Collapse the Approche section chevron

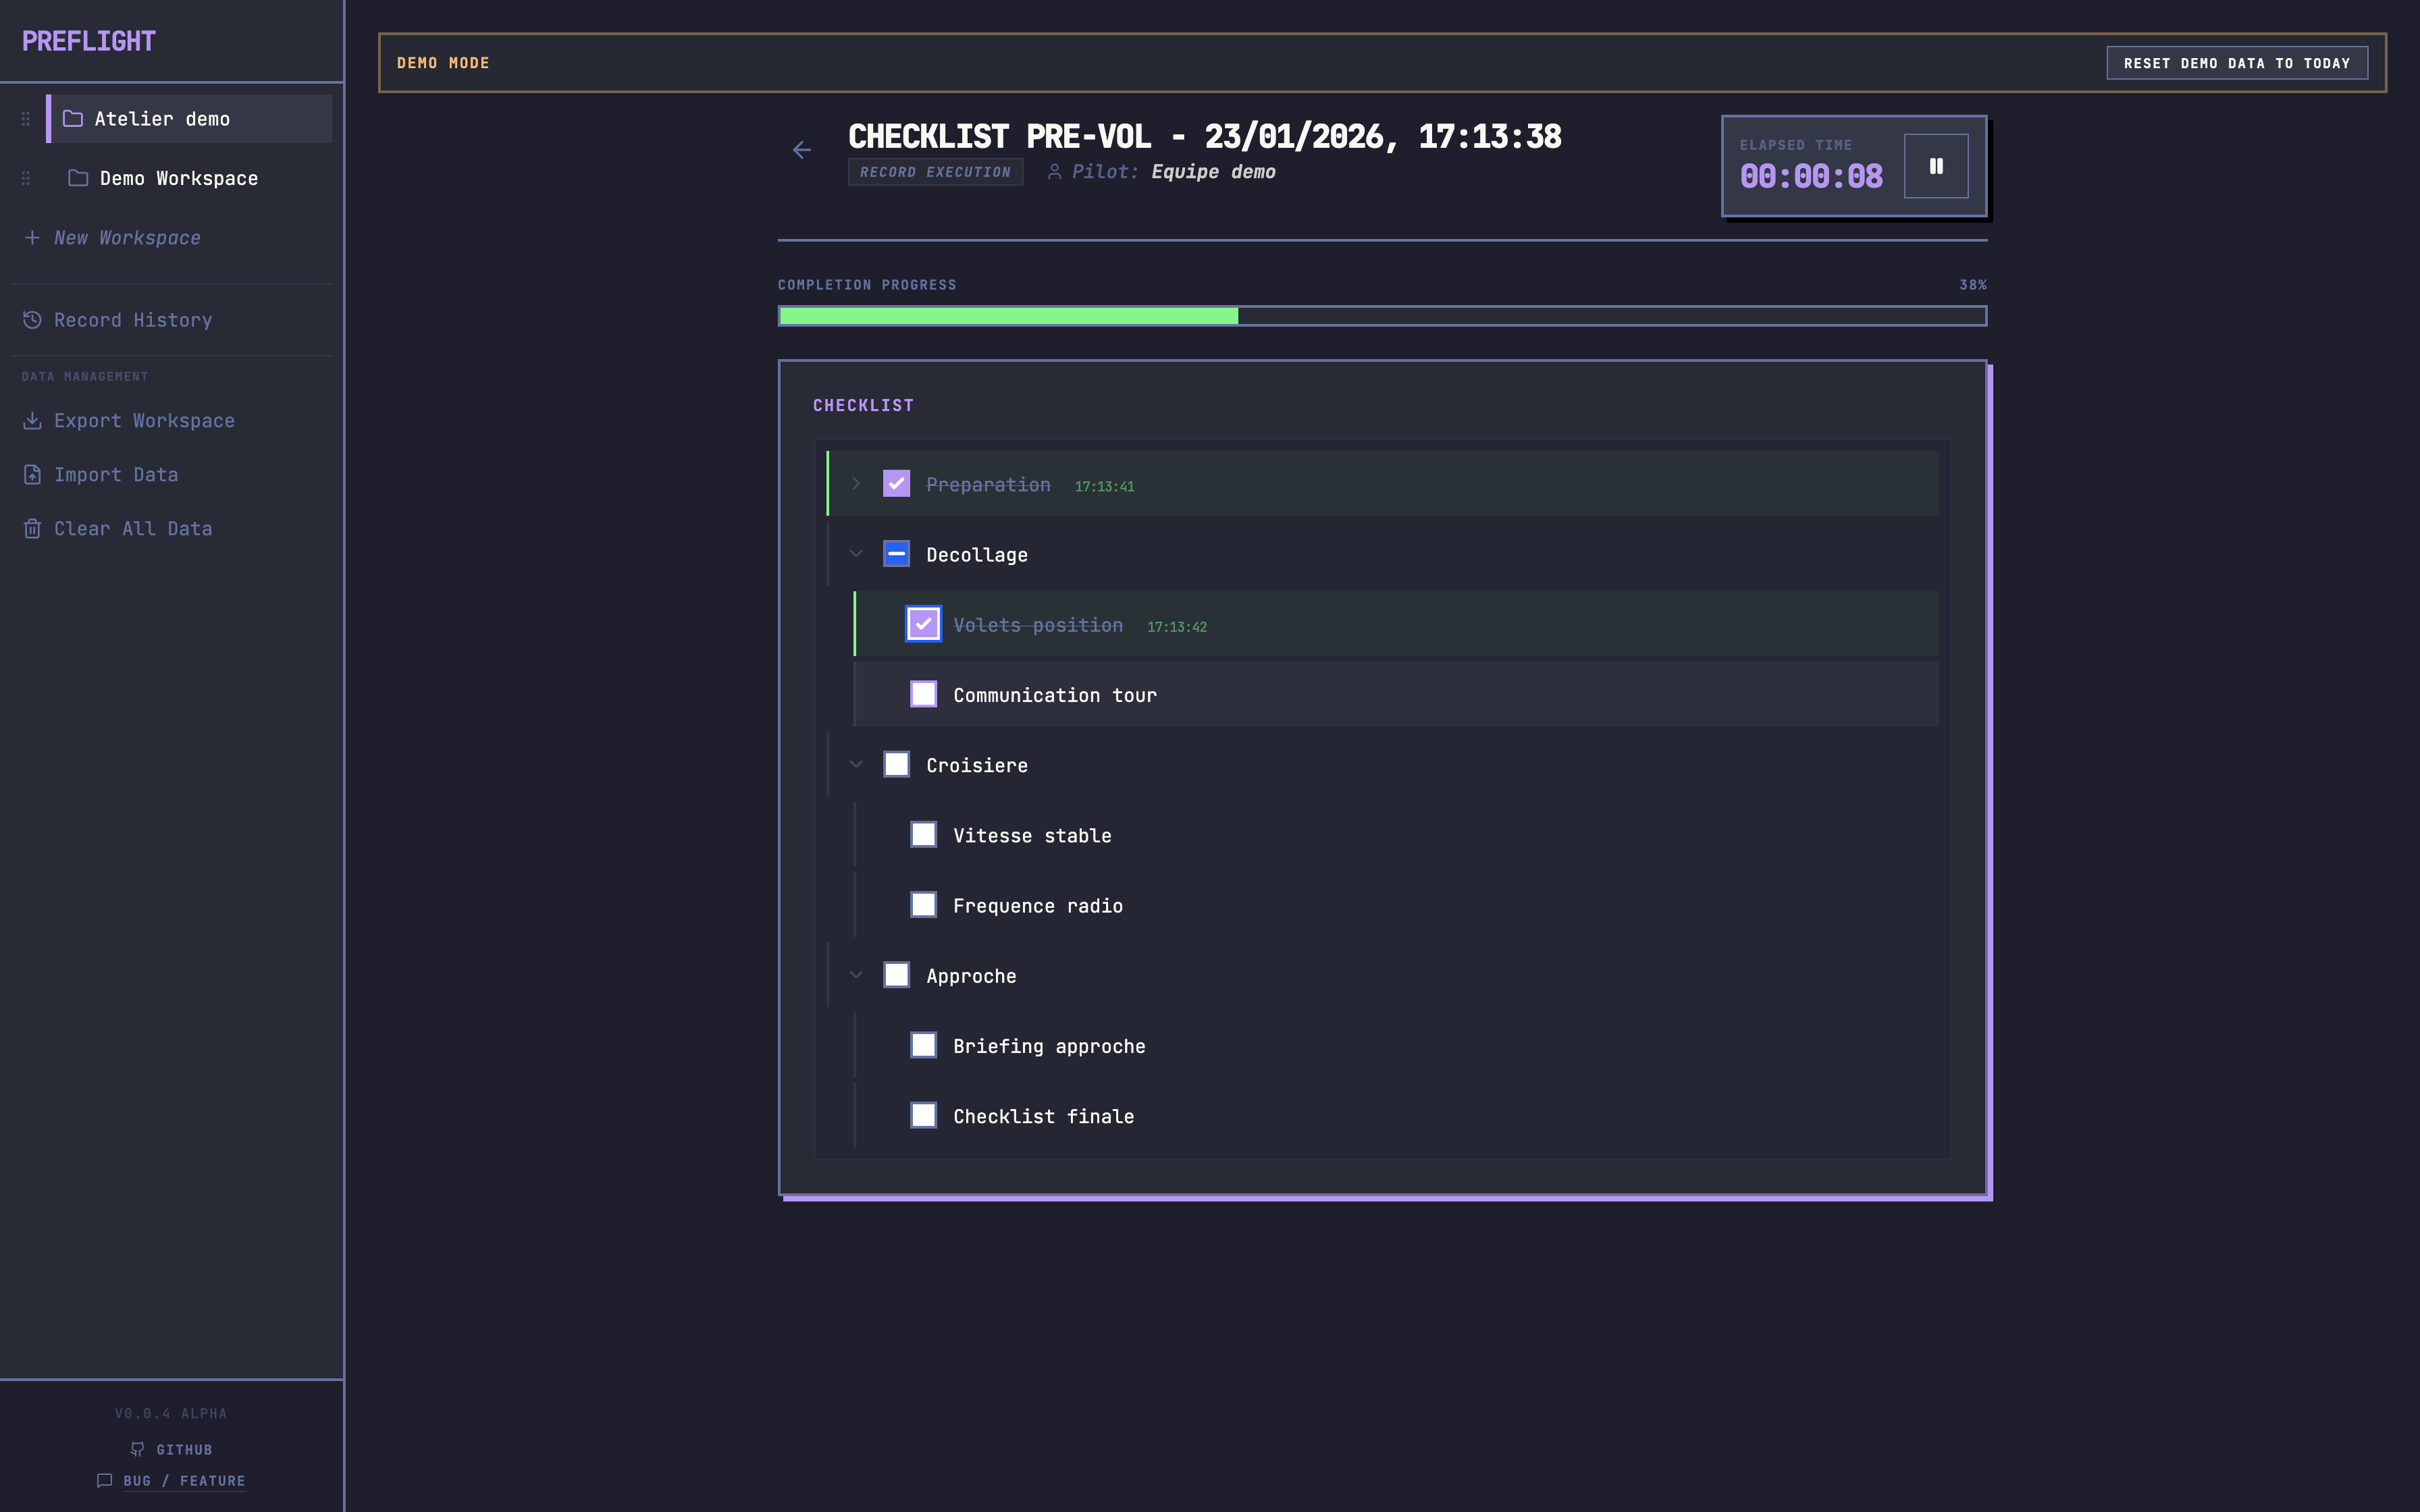tap(856, 975)
